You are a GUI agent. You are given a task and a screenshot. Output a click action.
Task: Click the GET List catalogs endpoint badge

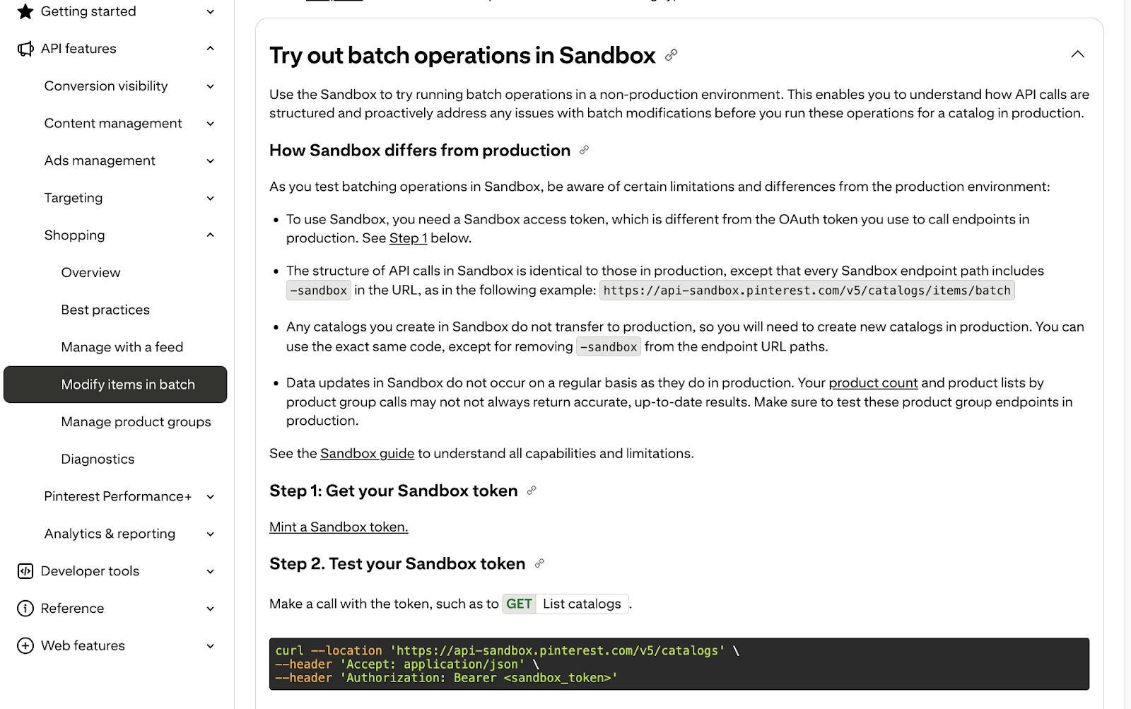pos(565,604)
